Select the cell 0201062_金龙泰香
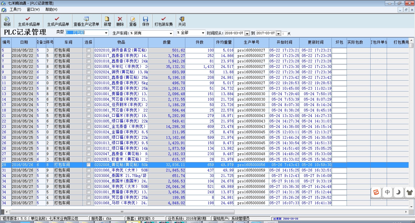Viewport: 415px width, 223px height. (121, 127)
